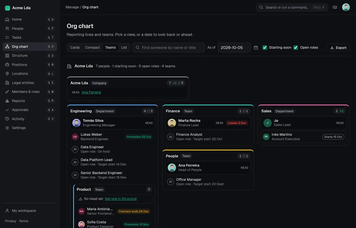Select Tomás Silva in Engineering
Viewport: 356px width, 228px height.
click(x=112, y=123)
